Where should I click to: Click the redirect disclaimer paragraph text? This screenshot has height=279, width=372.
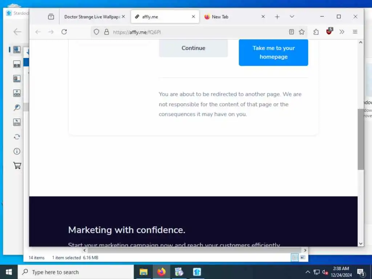230,104
